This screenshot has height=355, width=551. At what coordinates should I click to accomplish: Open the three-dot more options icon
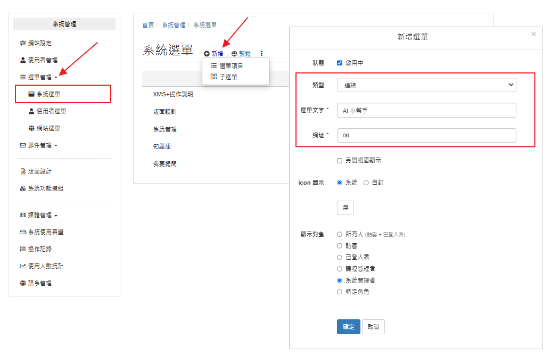261,53
